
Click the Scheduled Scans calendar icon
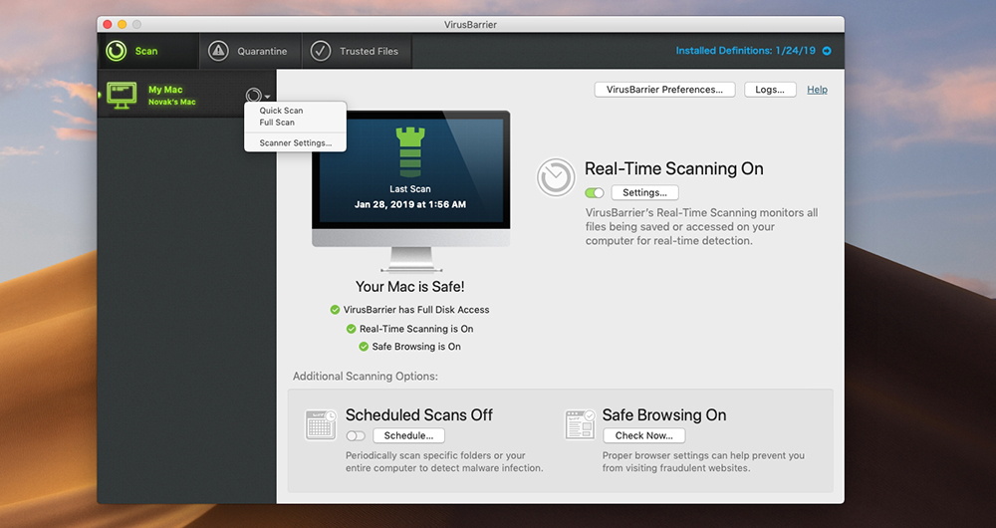(x=321, y=425)
